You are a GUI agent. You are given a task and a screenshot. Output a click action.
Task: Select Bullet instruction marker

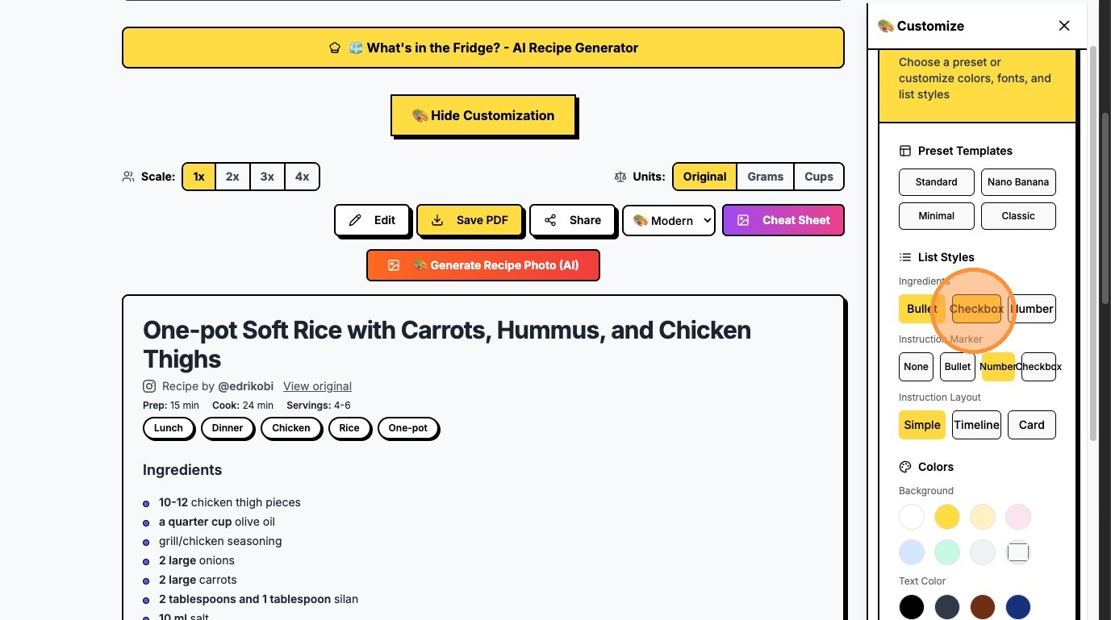click(958, 367)
